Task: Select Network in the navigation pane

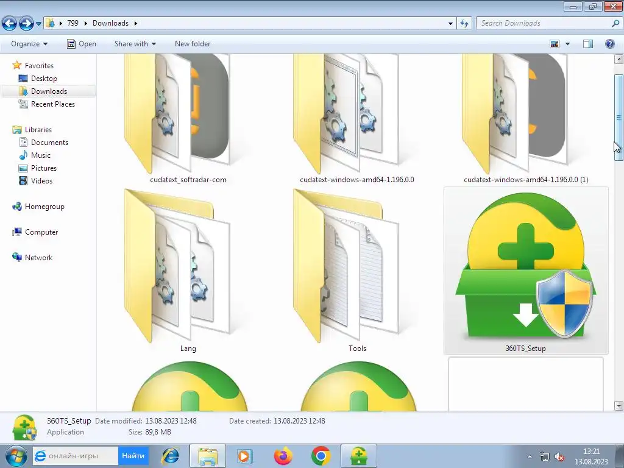Action: 38,258
